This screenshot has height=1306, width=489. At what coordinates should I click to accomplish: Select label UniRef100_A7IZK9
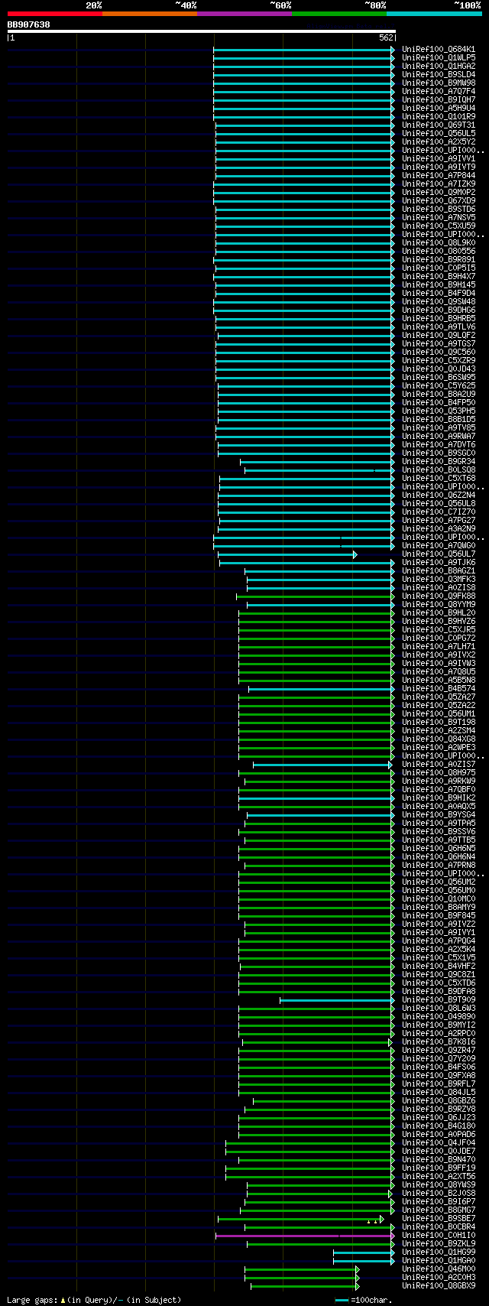point(439,184)
